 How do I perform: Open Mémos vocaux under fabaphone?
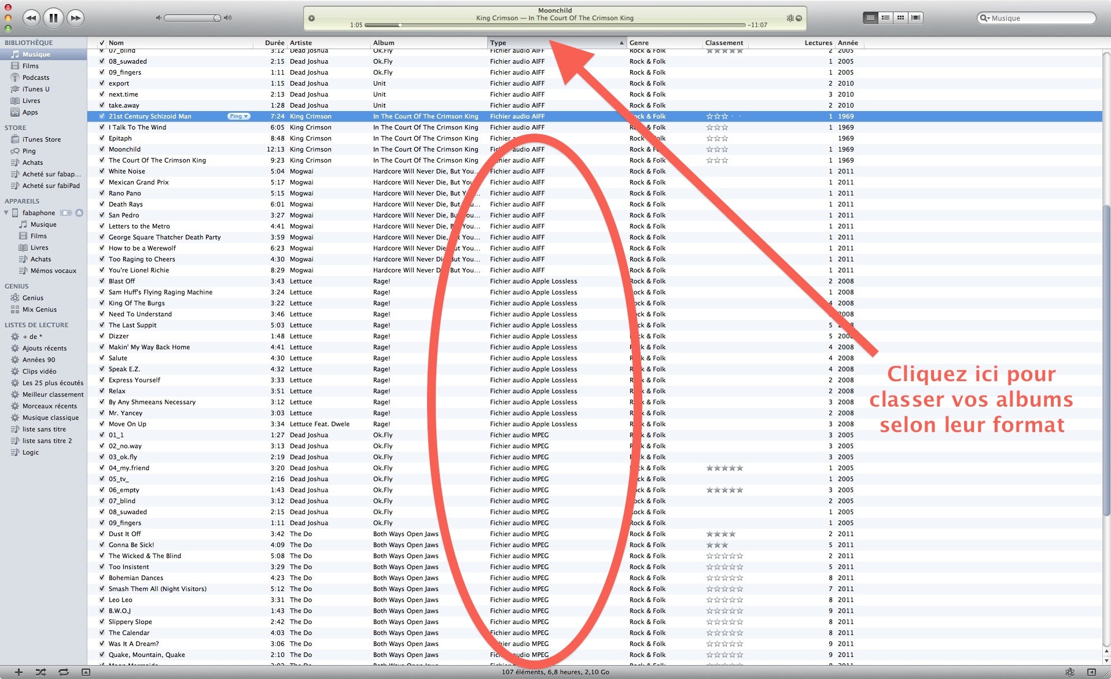click(x=53, y=271)
